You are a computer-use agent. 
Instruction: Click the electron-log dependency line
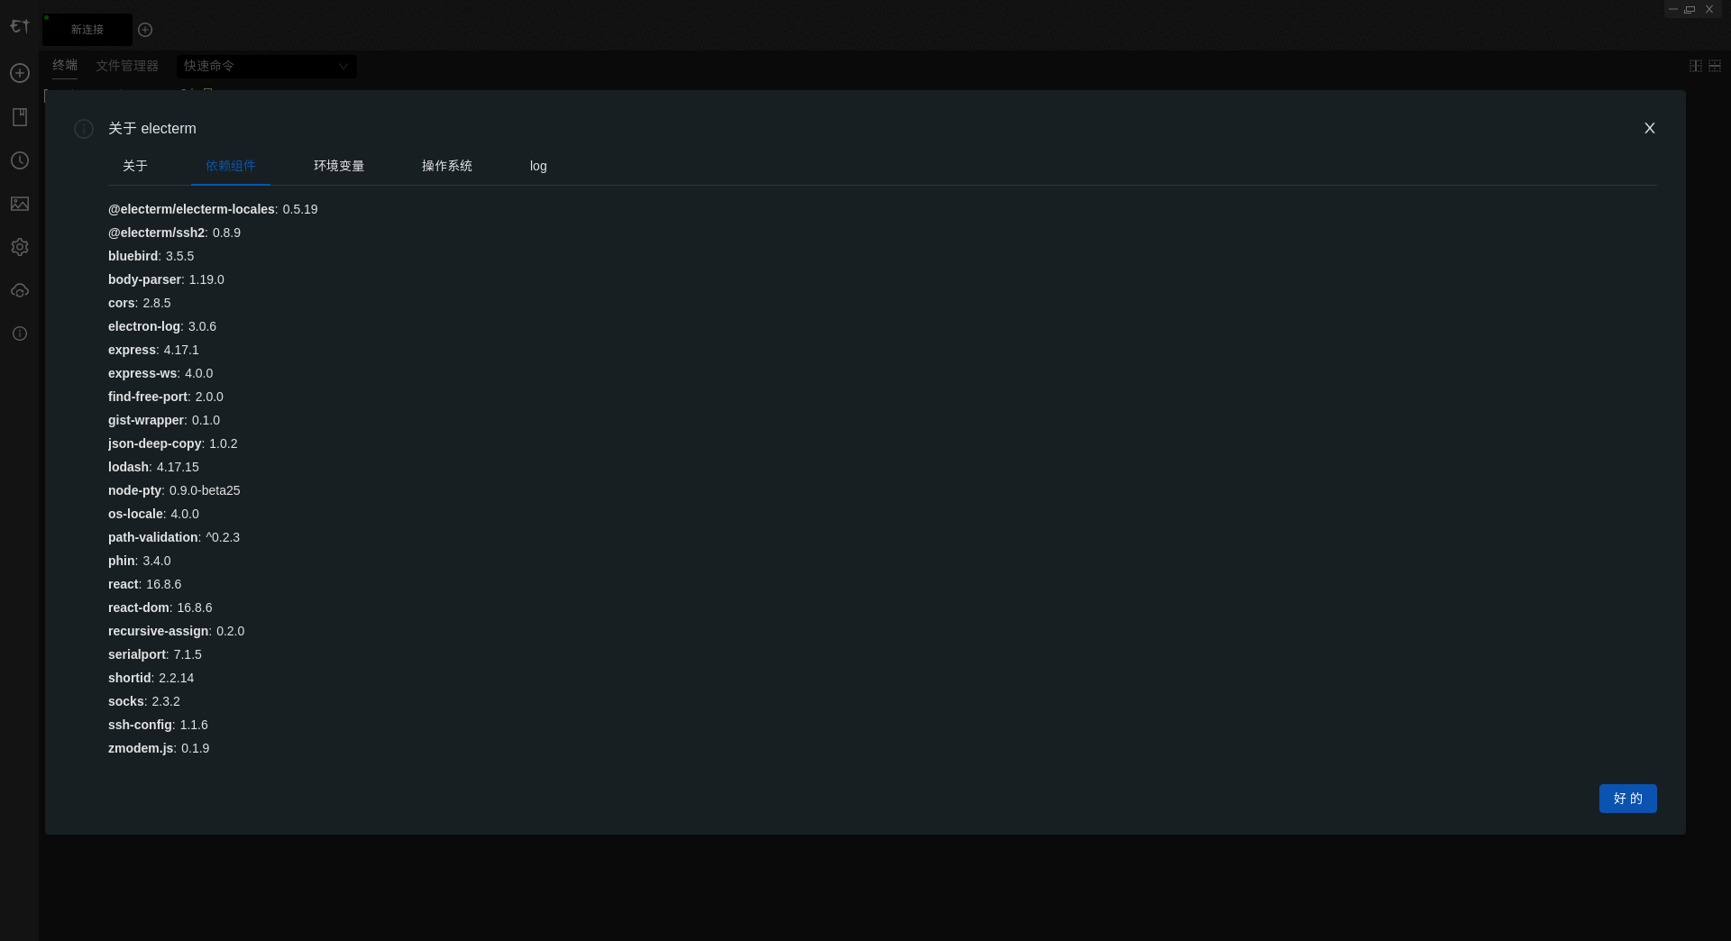162,326
